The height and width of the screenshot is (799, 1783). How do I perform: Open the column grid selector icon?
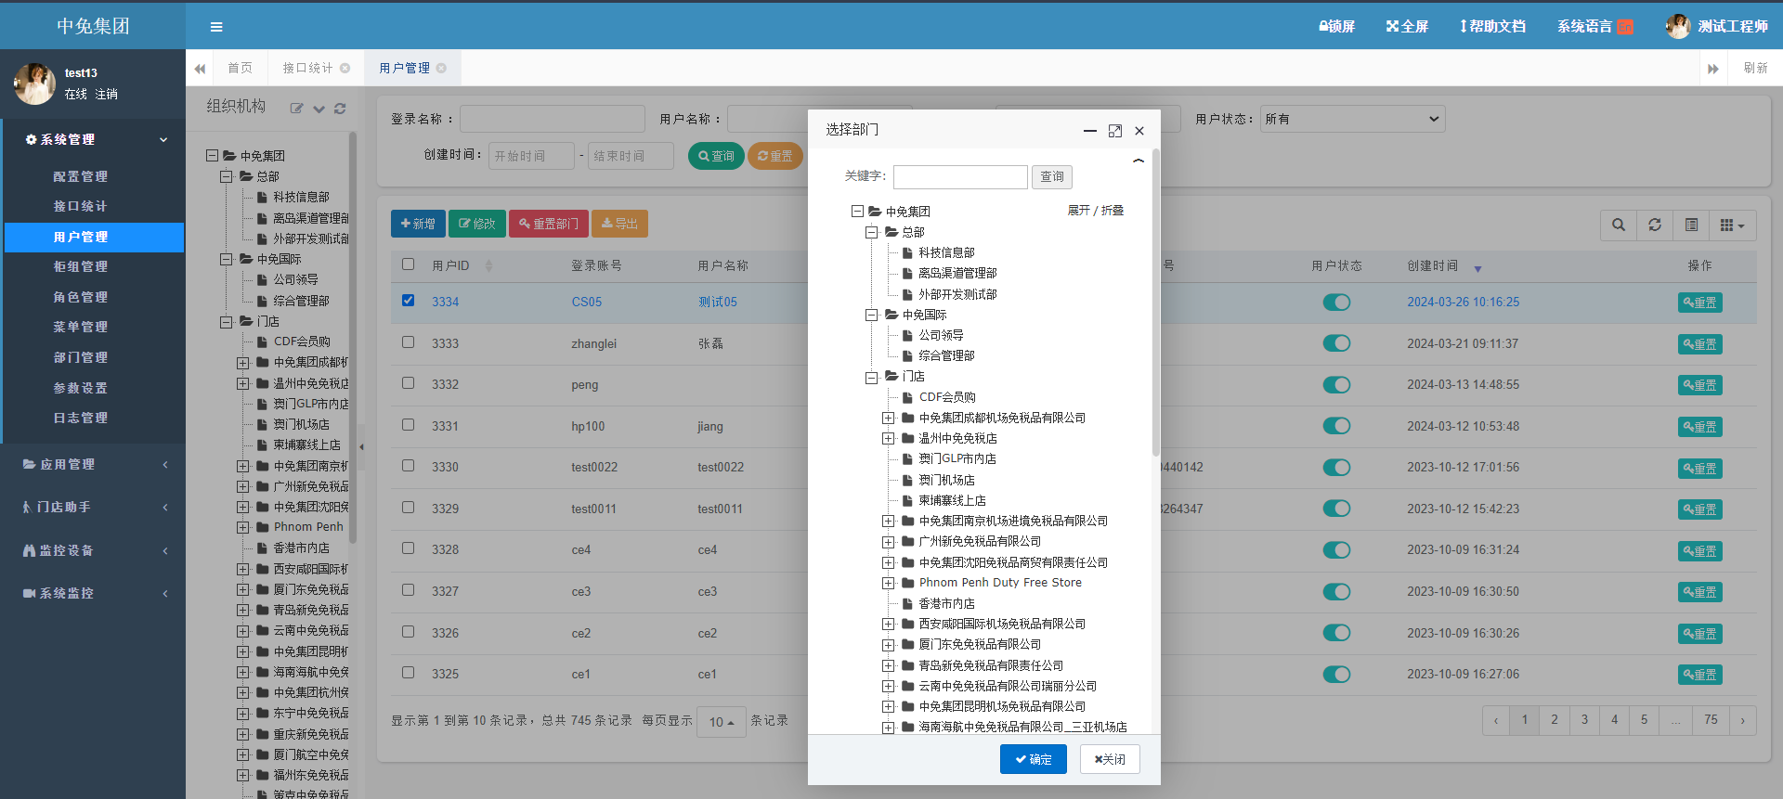click(x=1731, y=225)
